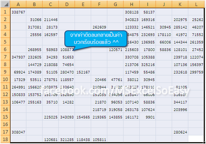Click cell containing 347937

[18, 57]
